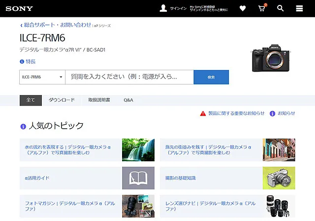Image resolution: width=315 pixels, height=221 pixels.
Task: Click the サインイン link
Action: (x=178, y=8)
